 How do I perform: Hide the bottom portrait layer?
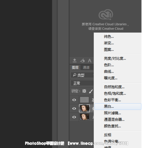click(74, 117)
